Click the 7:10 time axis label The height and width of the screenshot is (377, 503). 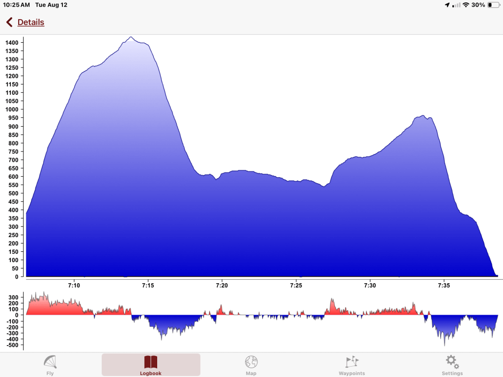tap(74, 285)
